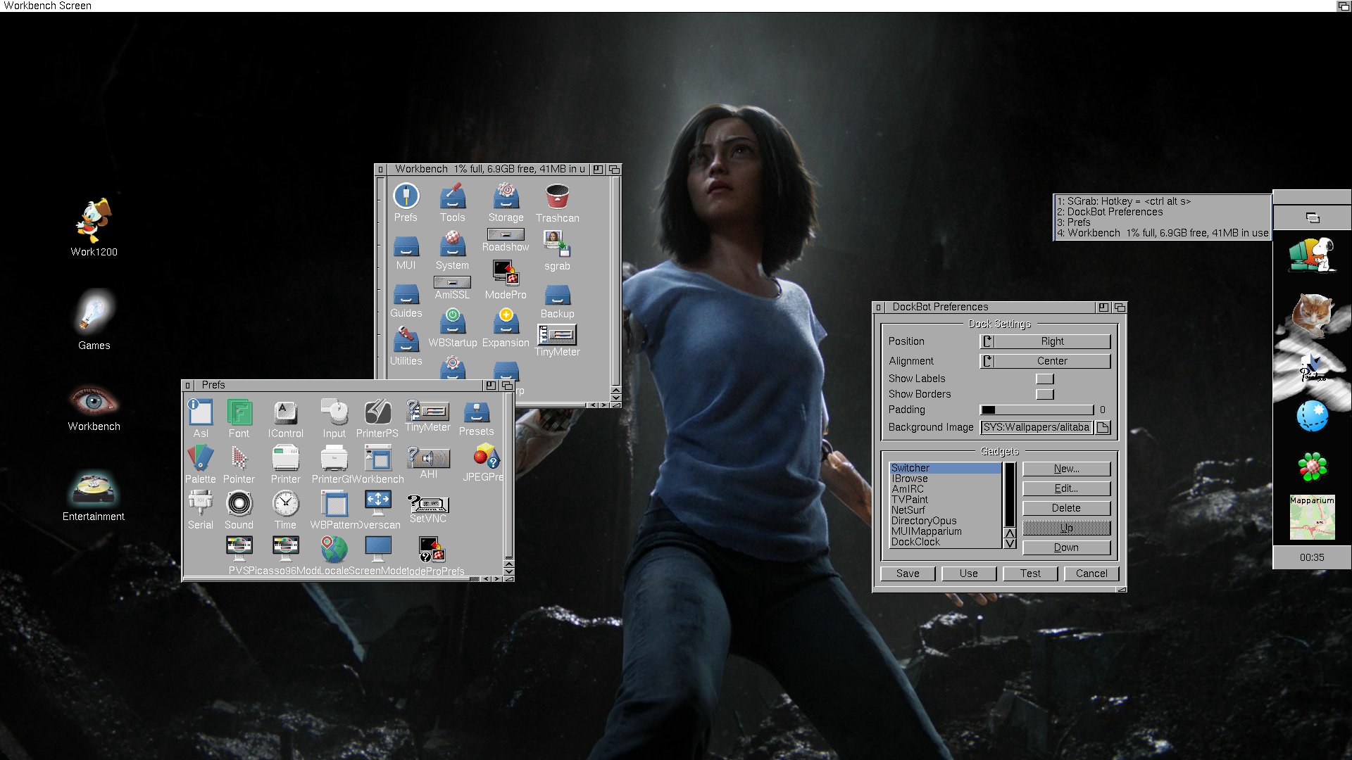Screen dimensions: 1352x760
Task: Open the Storage drawer icon
Action: 506,203
